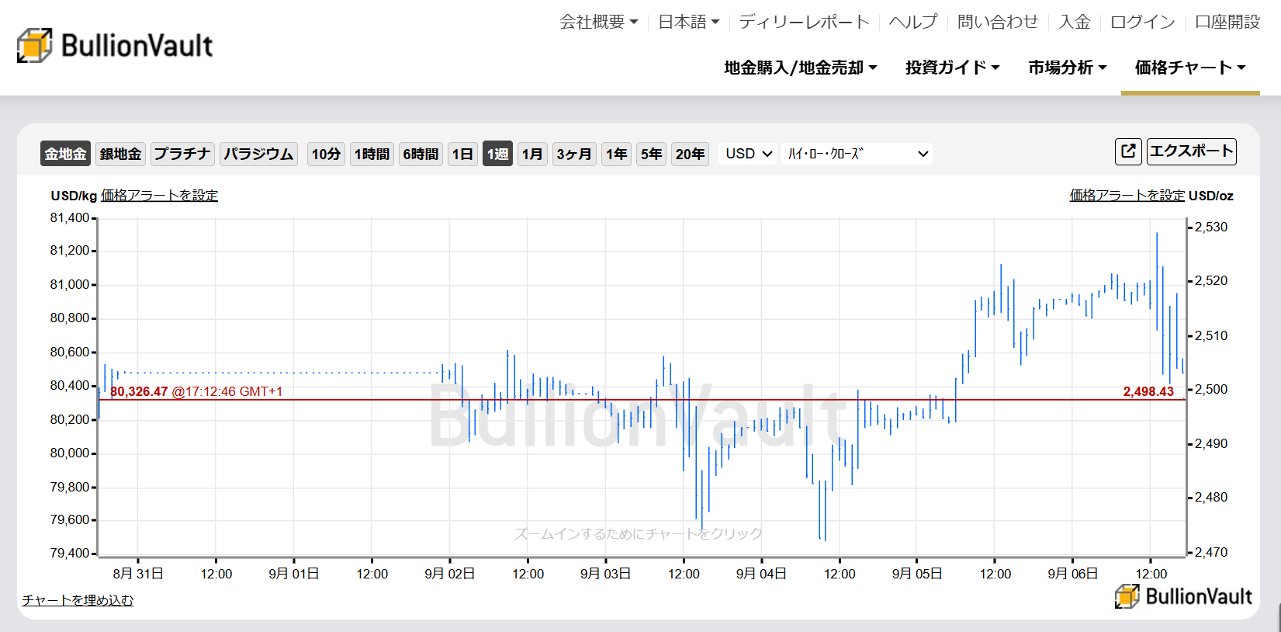Set chart range to 1日
The width and height of the screenshot is (1281, 632).
coord(462,154)
